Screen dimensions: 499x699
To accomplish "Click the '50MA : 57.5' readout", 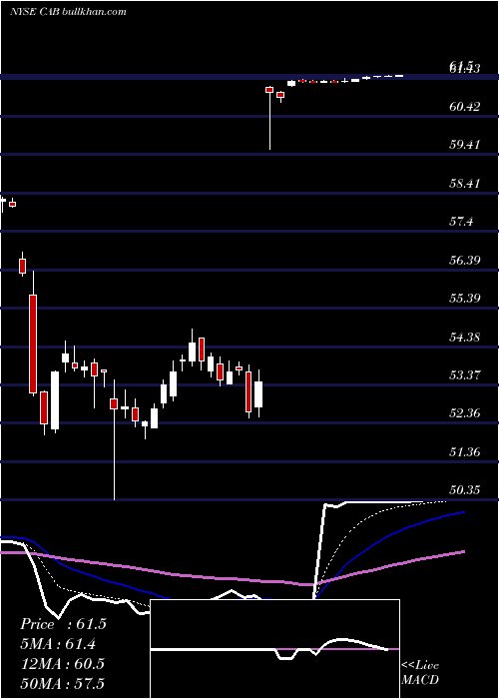I will (62, 683).
